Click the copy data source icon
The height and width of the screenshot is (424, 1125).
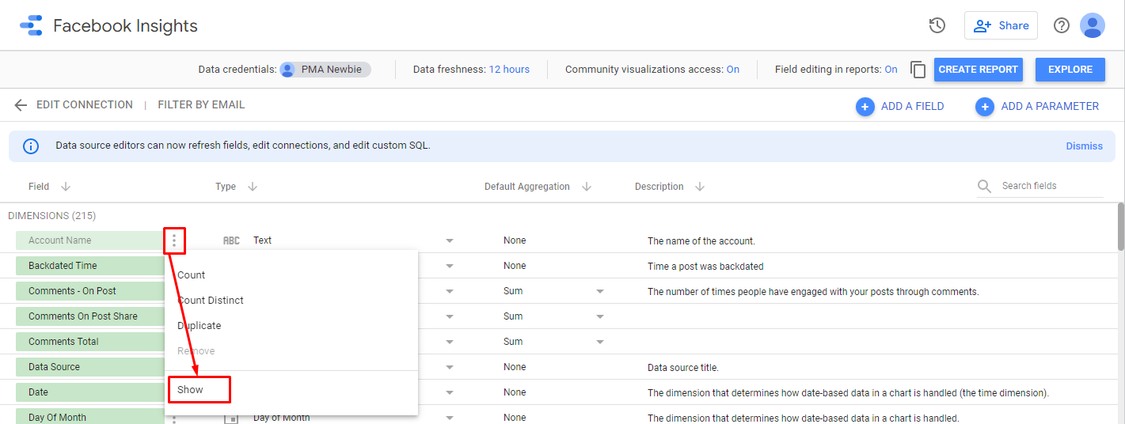click(918, 70)
